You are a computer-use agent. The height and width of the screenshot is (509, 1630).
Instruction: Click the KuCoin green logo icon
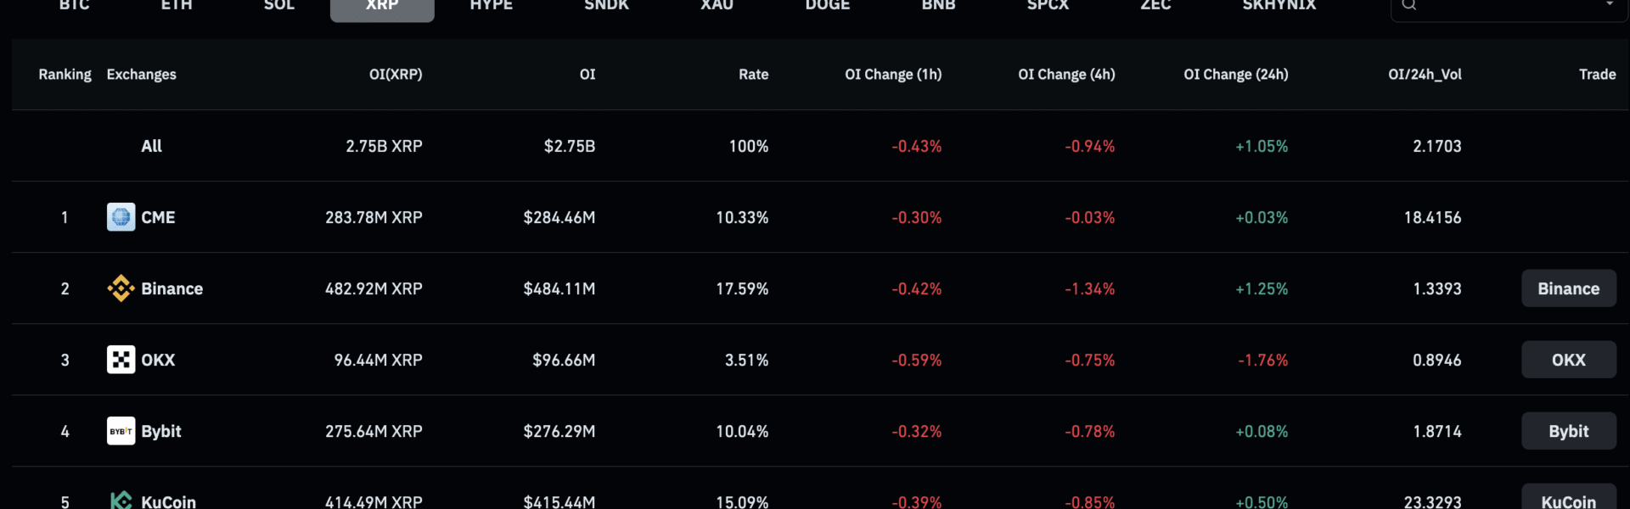(121, 501)
